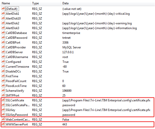Click the string icon beside CallDBProvider
Screen dimensions: 155x129
(3, 47)
